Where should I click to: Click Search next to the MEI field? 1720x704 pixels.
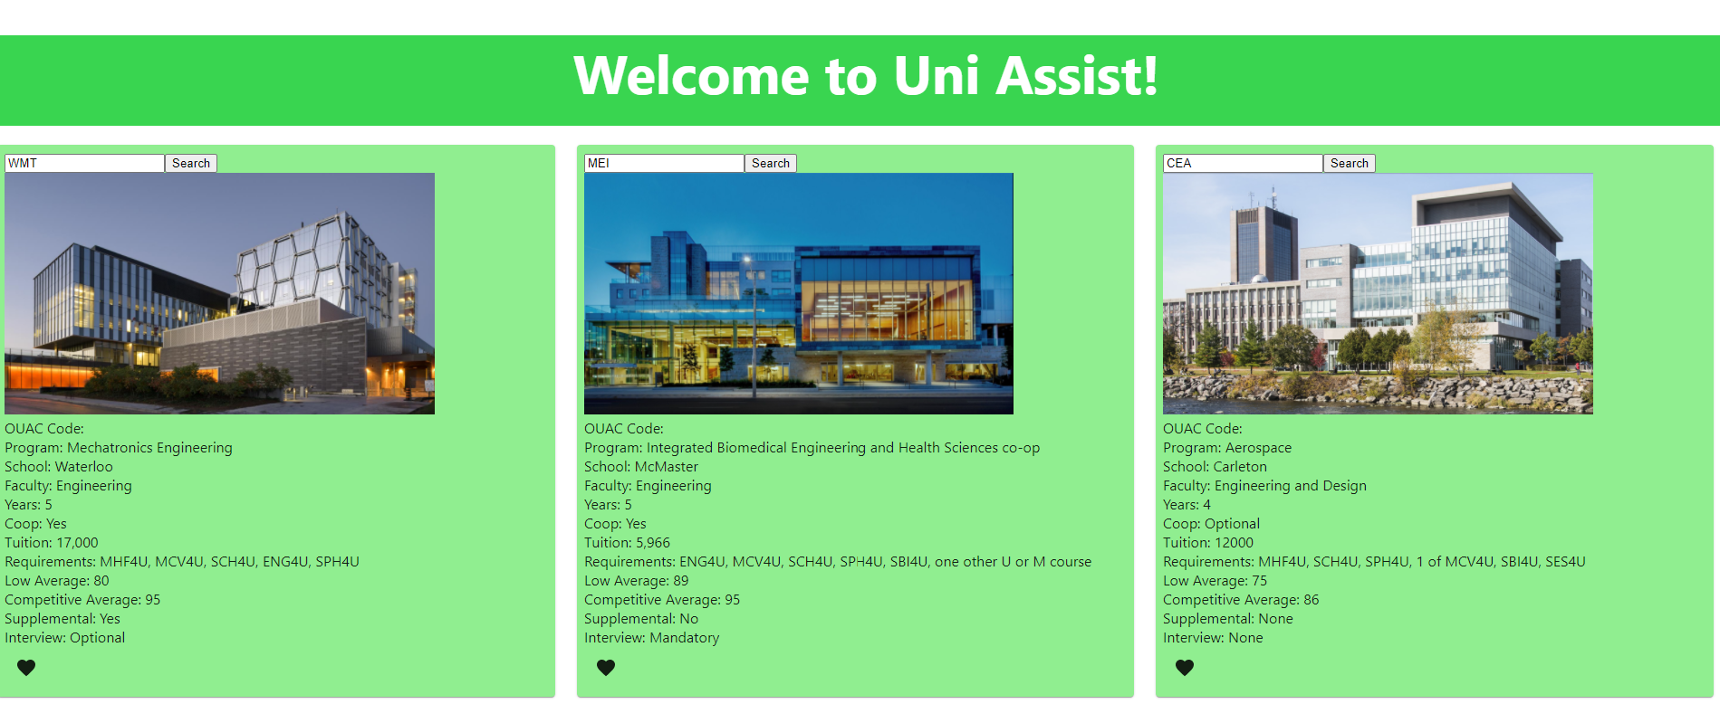tap(771, 163)
